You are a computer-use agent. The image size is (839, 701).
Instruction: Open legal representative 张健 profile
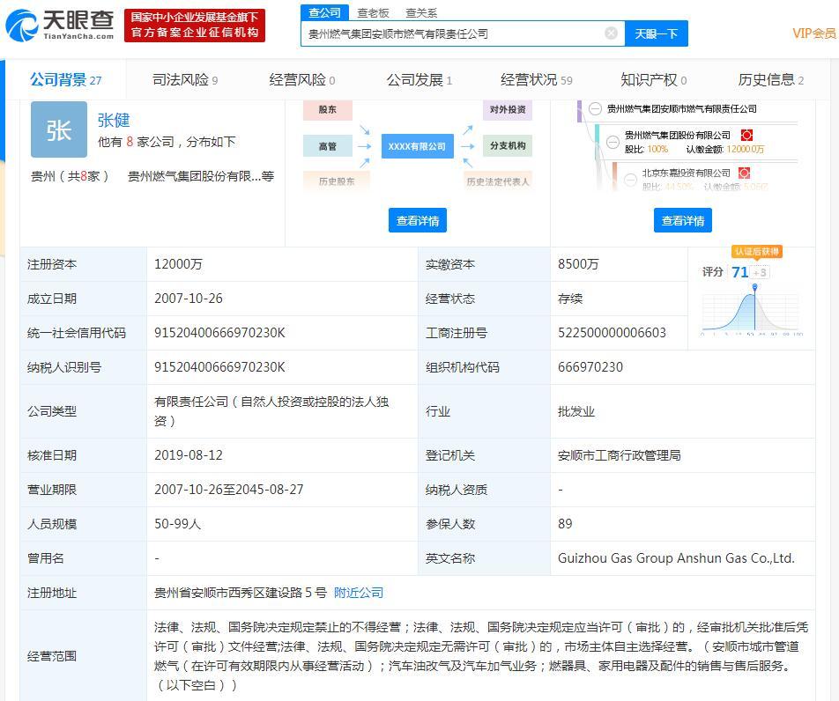coord(114,120)
